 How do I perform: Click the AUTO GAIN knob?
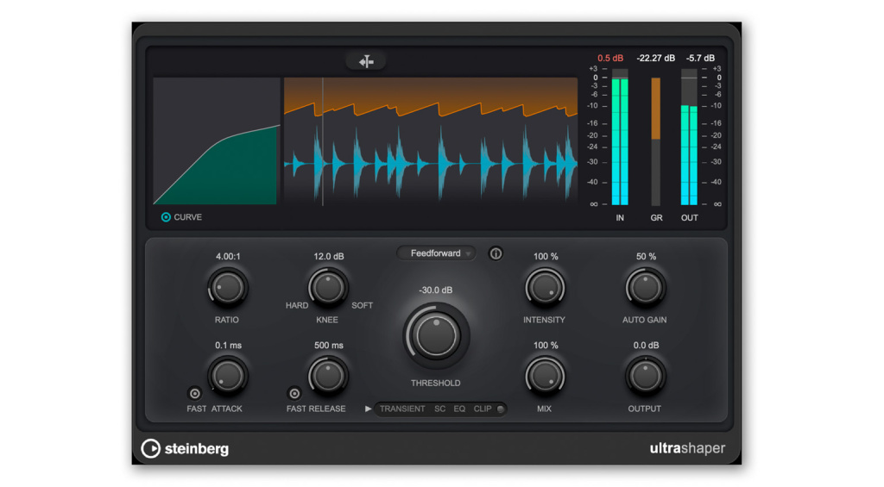pos(645,288)
